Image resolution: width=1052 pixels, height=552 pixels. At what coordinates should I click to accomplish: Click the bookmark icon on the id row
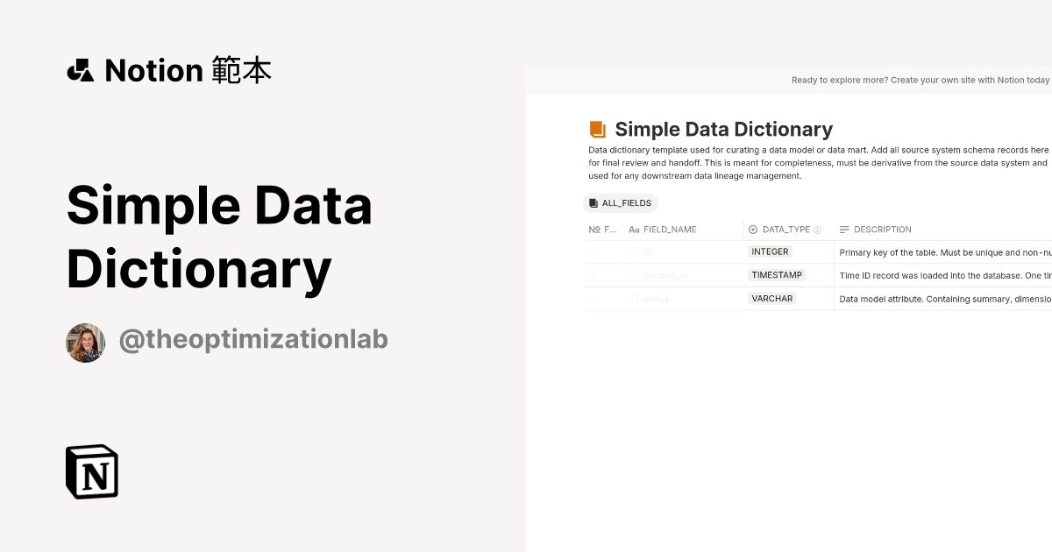pos(634,251)
